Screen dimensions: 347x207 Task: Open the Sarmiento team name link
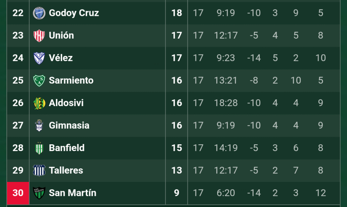[x=71, y=80]
